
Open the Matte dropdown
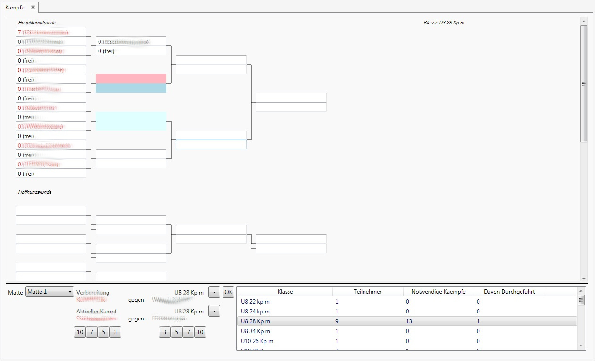(x=50, y=292)
